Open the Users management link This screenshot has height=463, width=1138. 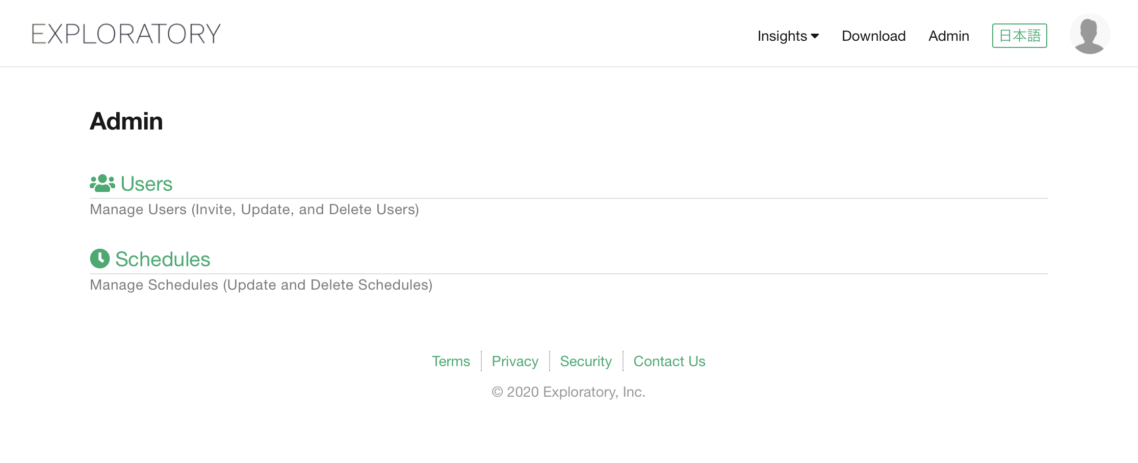tap(146, 184)
